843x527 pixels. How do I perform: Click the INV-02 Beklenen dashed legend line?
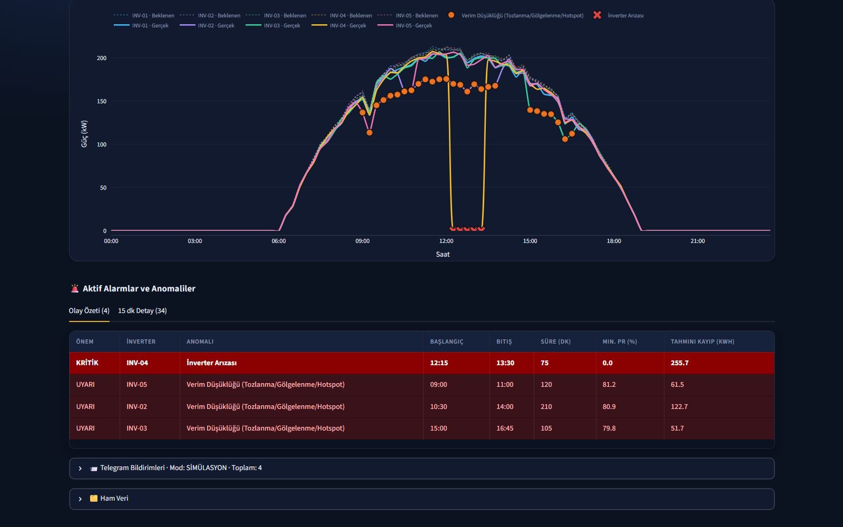(x=188, y=15)
